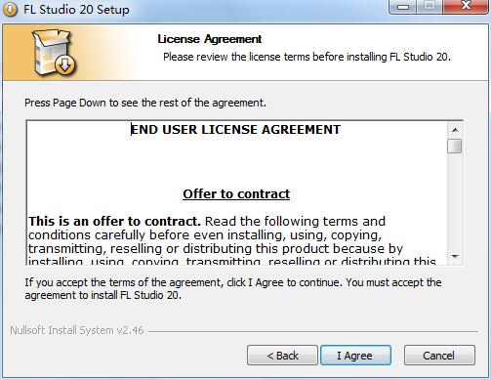Click the END USER LICENSE AGREEMENT heading
Screen dimensions: 491x380
pyautogui.click(x=235, y=130)
